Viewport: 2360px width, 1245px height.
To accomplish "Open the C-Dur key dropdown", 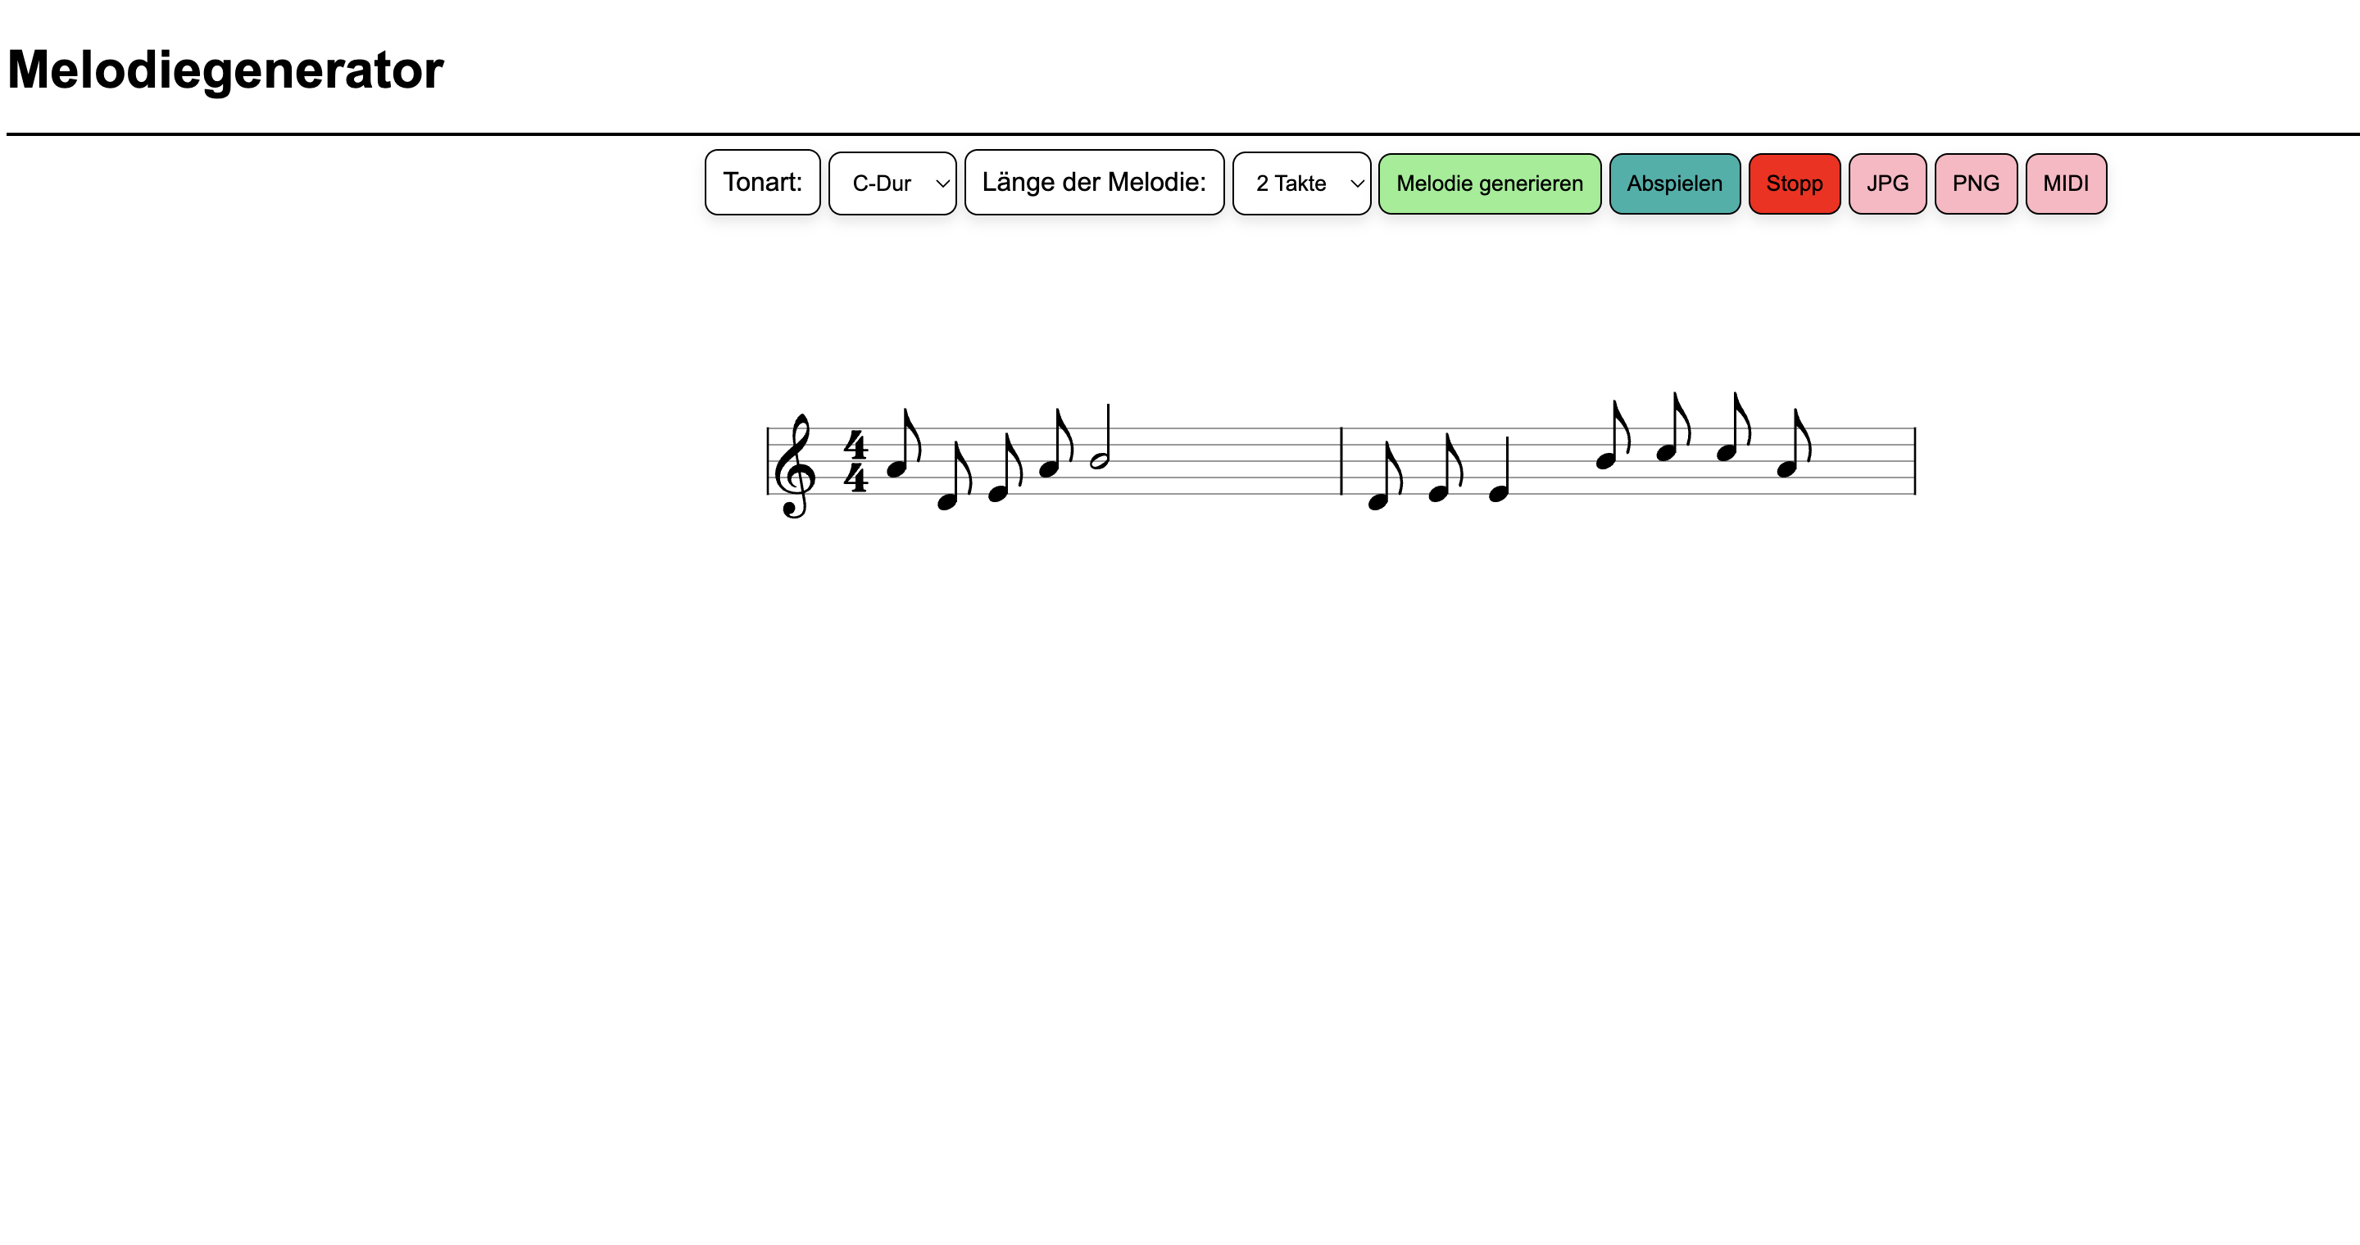I will [892, 183].
